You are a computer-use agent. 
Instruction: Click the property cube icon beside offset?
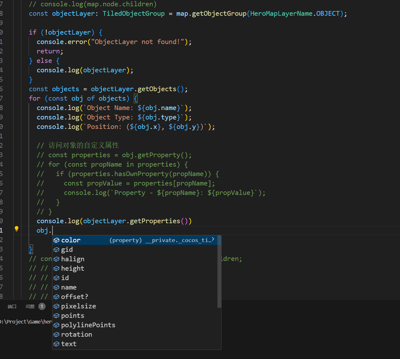[57, 297]
